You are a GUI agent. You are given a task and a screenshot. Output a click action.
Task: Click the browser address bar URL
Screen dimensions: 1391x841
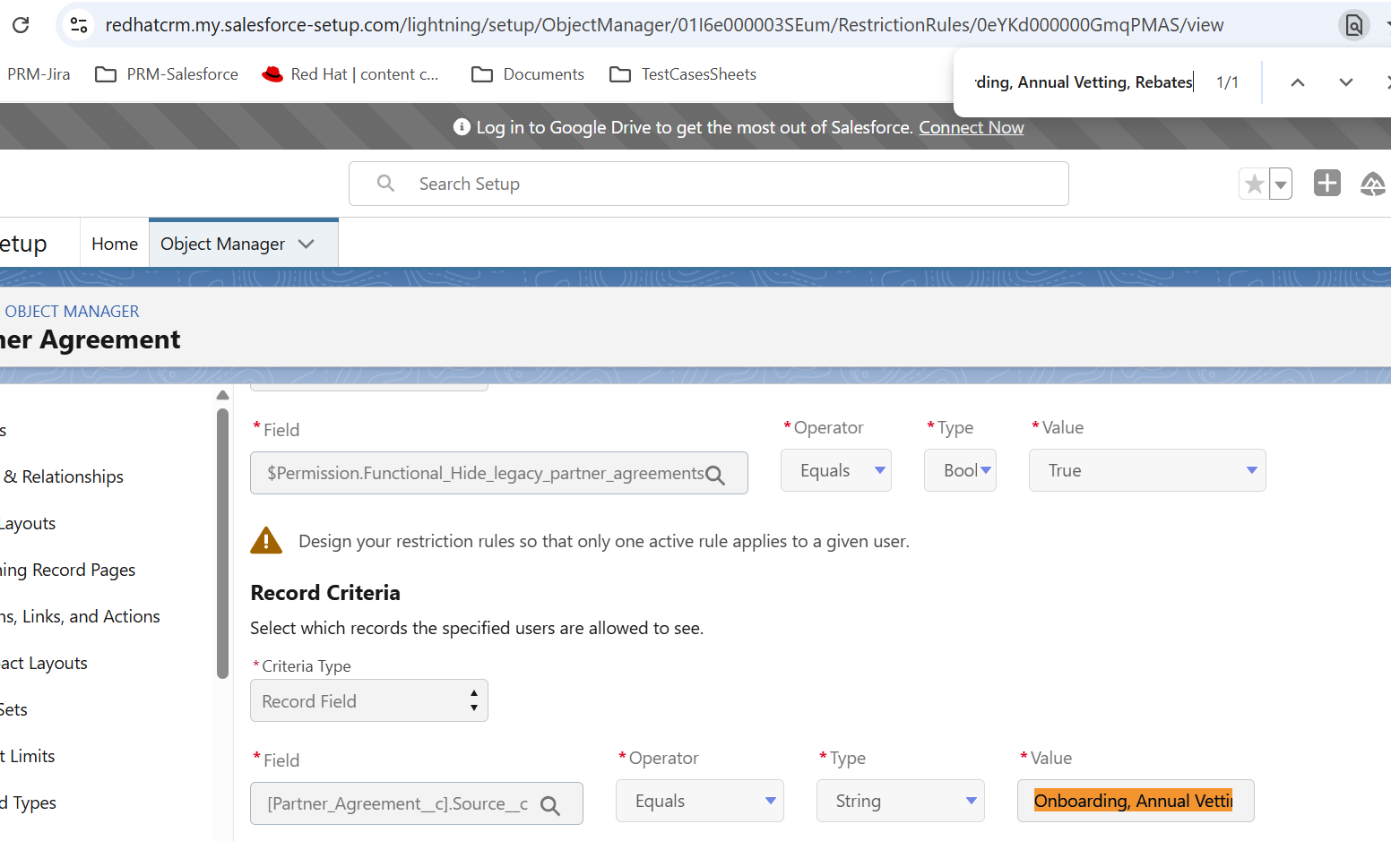coord(664,25)
